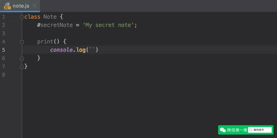This screenshot has height=138, width=277.
Task: Collapse the print() method fold marker
Action: tap(22, 42)
